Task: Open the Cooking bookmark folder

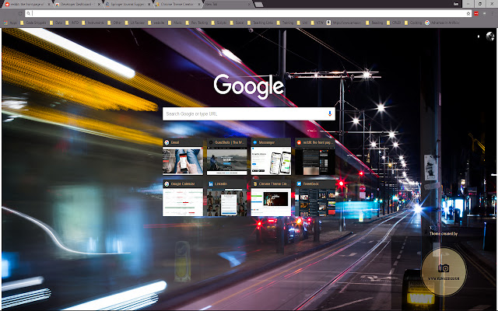Action: [x=413, y=23]
